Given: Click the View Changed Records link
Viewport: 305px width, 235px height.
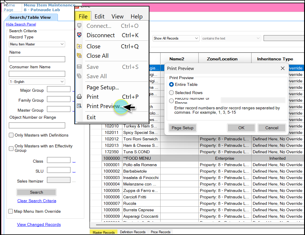Looking at the screenshot, I should pos(39,224).
